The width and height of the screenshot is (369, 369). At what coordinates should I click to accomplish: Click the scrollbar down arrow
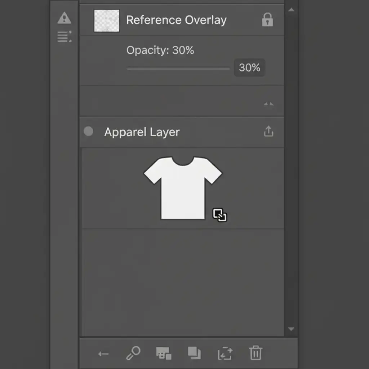[x=291, y=329]
